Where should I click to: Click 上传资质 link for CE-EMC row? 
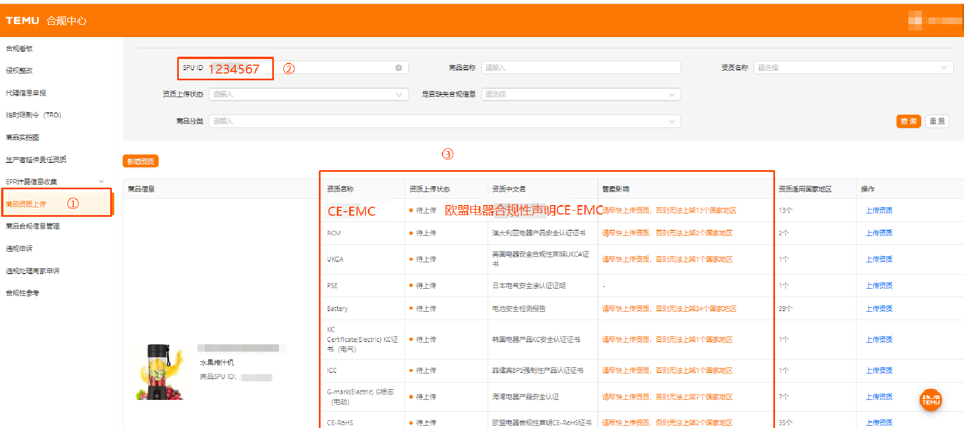[x=879, y=211]
